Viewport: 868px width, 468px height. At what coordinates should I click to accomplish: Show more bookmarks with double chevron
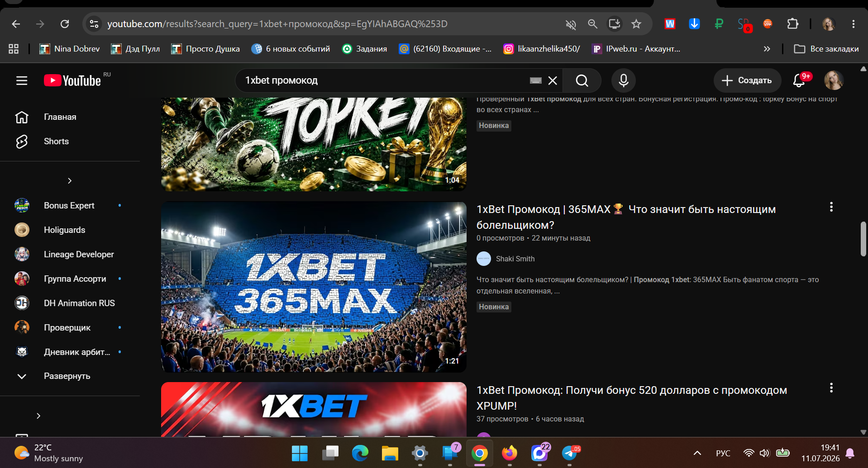(x=767, y=49)
